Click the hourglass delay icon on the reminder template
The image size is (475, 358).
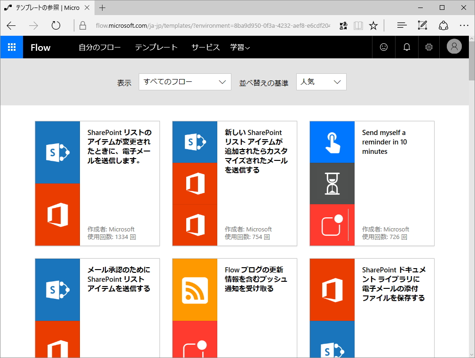click(332, 183)
